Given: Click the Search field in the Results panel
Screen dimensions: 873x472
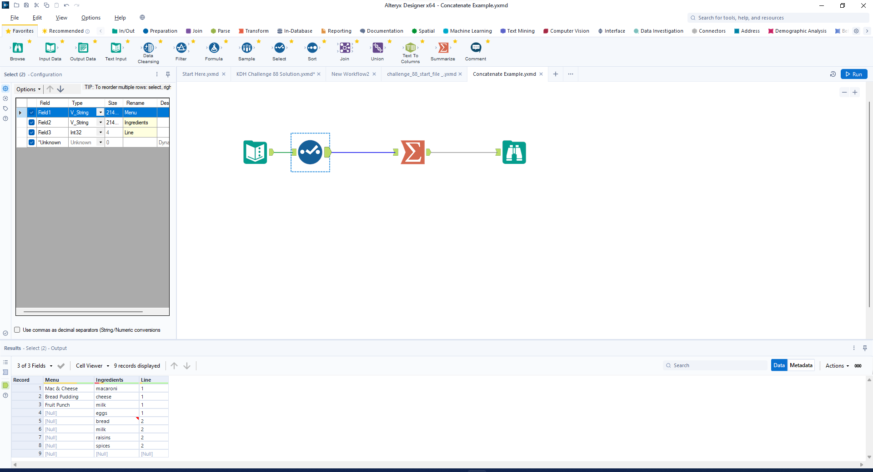Looking at the screenshot, I should point(715,365).
